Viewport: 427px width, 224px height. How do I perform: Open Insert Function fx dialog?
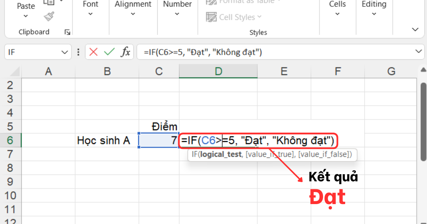(x=125, y=52)
